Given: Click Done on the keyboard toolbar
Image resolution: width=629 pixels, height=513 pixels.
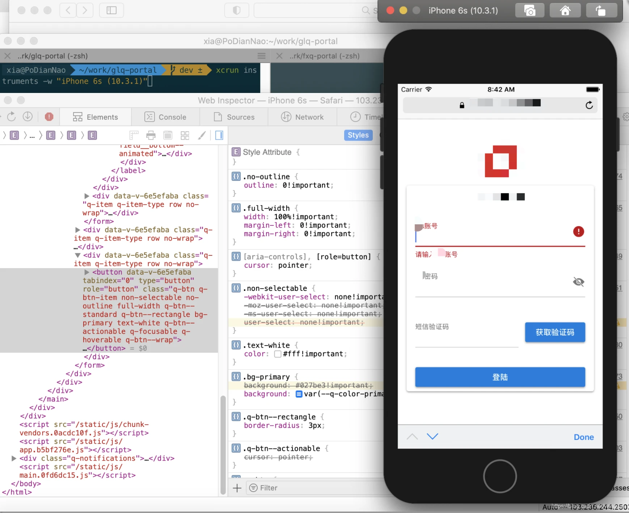Looking at the screenshot, I should pos(583,437).
